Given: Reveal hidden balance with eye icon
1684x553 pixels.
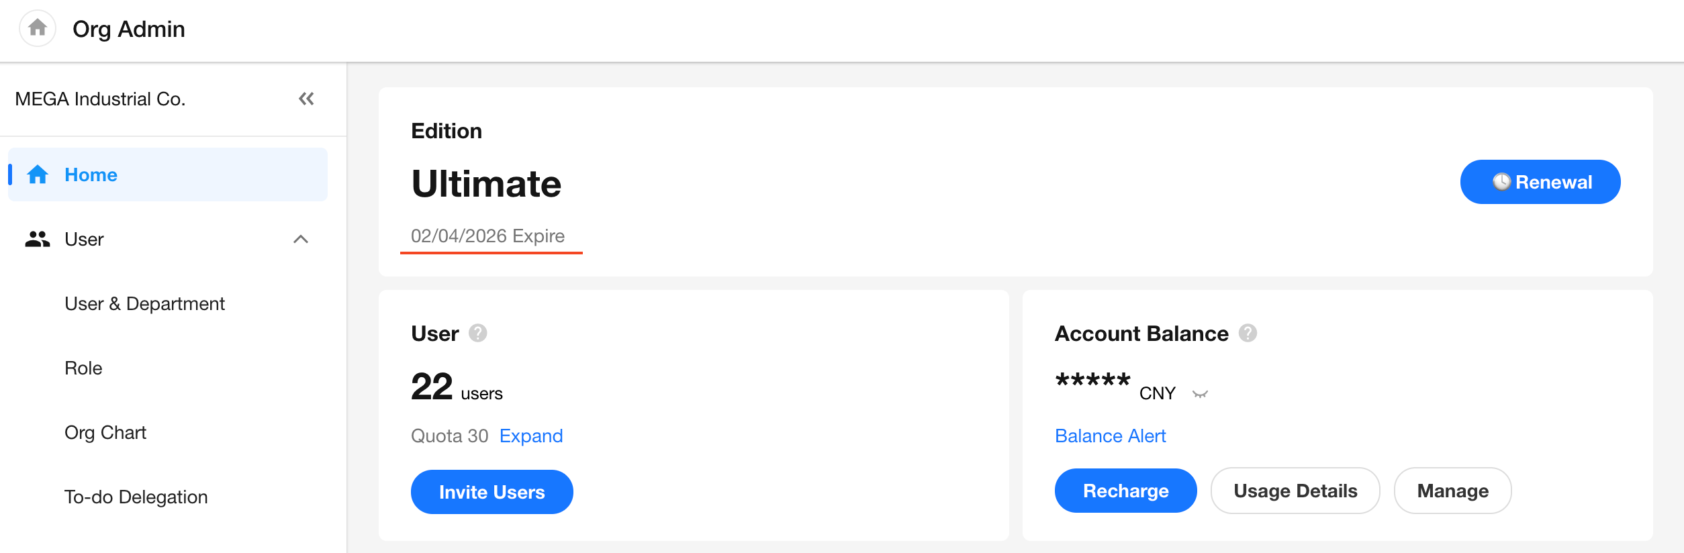Looking at the screenshot, I should tap(1200, 394).
